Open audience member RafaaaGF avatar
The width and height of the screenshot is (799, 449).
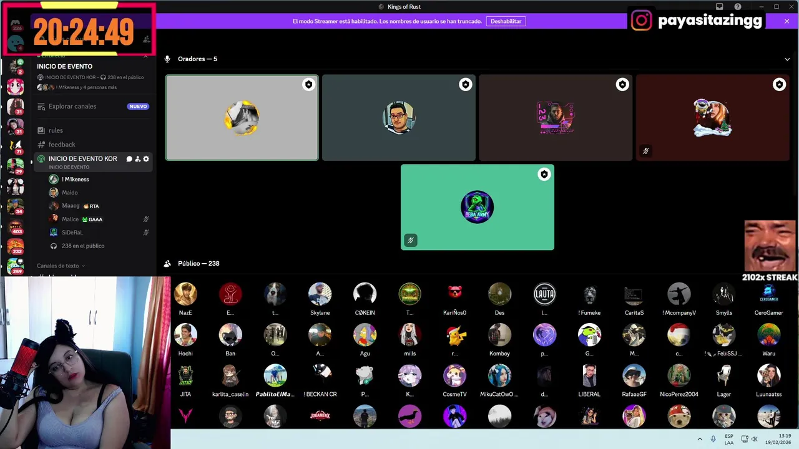click(634, 375)
